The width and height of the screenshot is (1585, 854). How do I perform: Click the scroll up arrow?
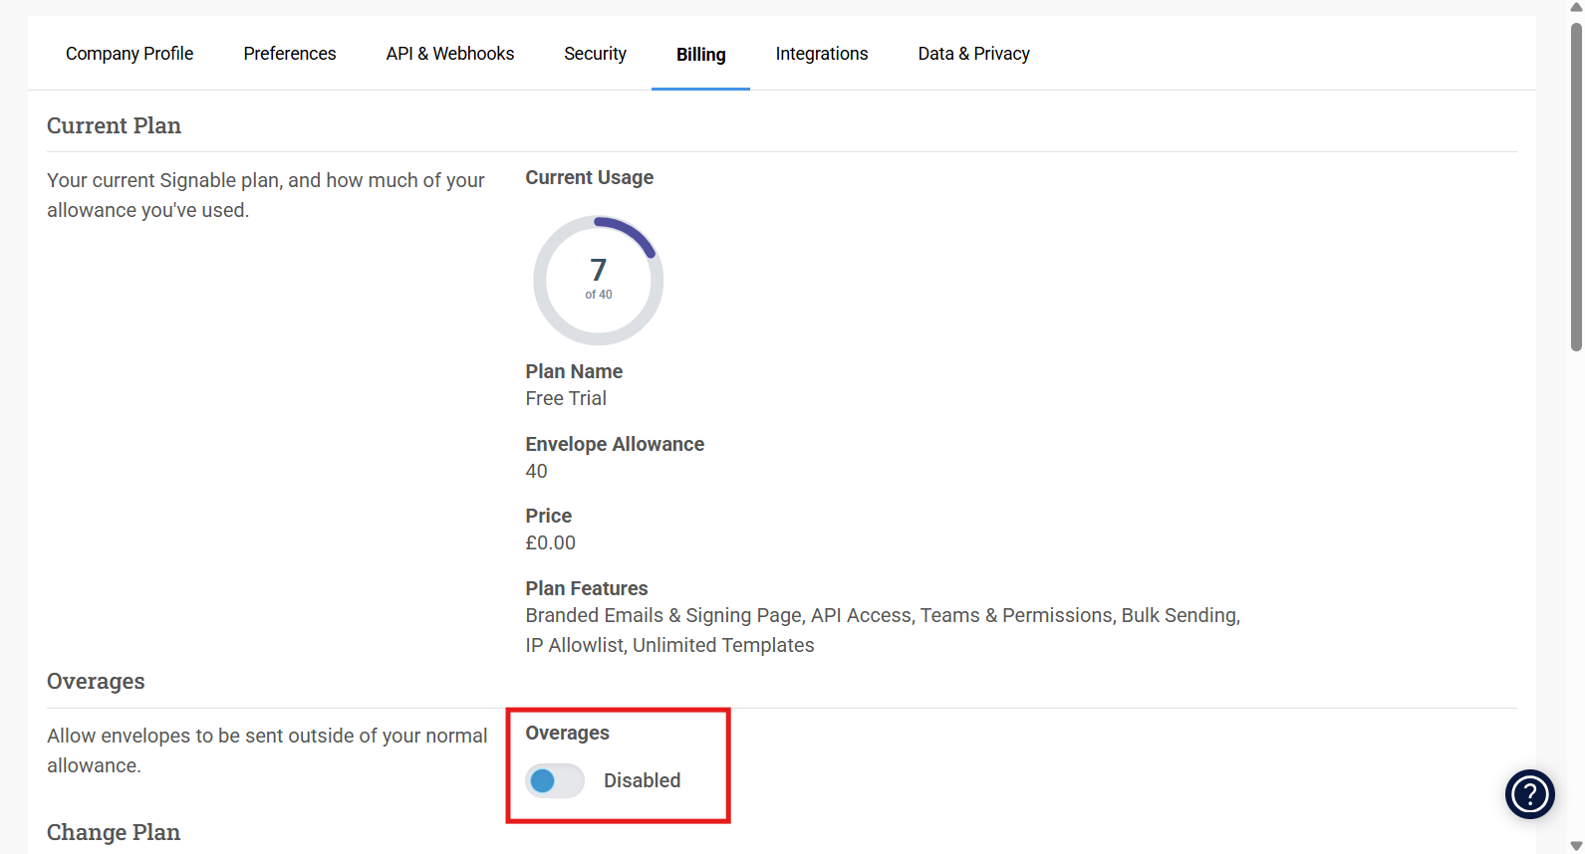click(x=1576, y=7)
